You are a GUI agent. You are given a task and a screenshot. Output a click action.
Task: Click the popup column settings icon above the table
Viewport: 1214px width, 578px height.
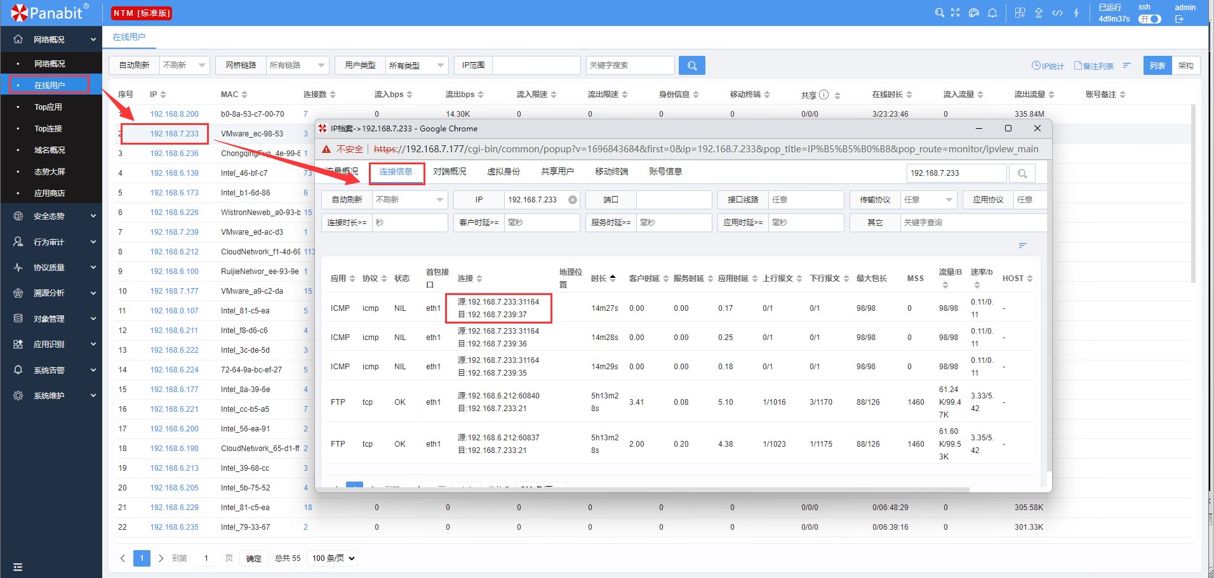pyautogui.click(x=1022, y=246)
